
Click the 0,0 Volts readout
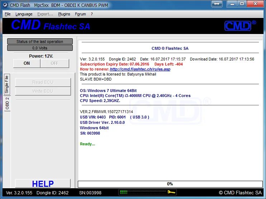click(40, 48)
